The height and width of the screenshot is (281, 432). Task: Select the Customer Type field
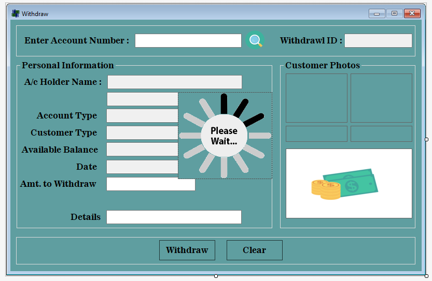(143, 133)
